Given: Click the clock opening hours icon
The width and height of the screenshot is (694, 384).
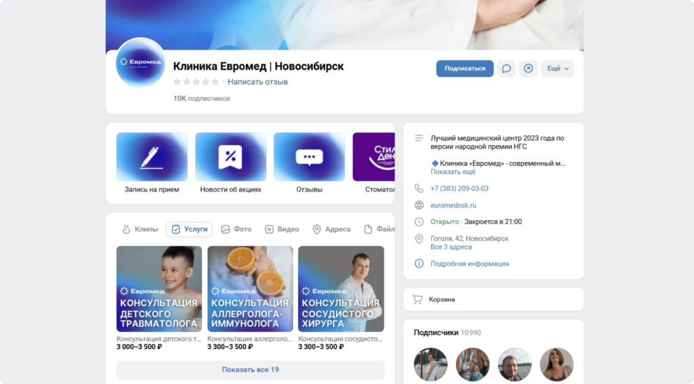Looking at the screenshot, I should 419,221.
